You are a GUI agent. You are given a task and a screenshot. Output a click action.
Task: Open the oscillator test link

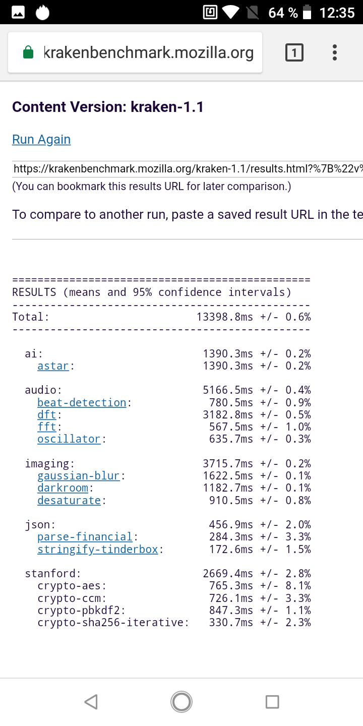[x=69, y=439]
